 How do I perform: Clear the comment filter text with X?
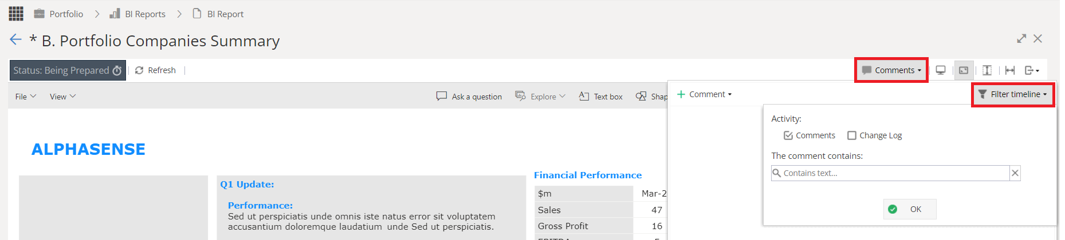point(1015,173)
